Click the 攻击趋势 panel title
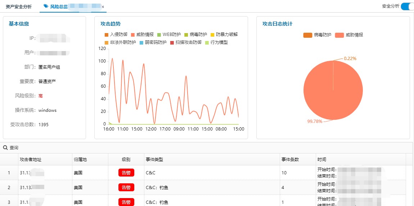The width and height of the screenshot is (414, 206). click(x=111, y=24)
